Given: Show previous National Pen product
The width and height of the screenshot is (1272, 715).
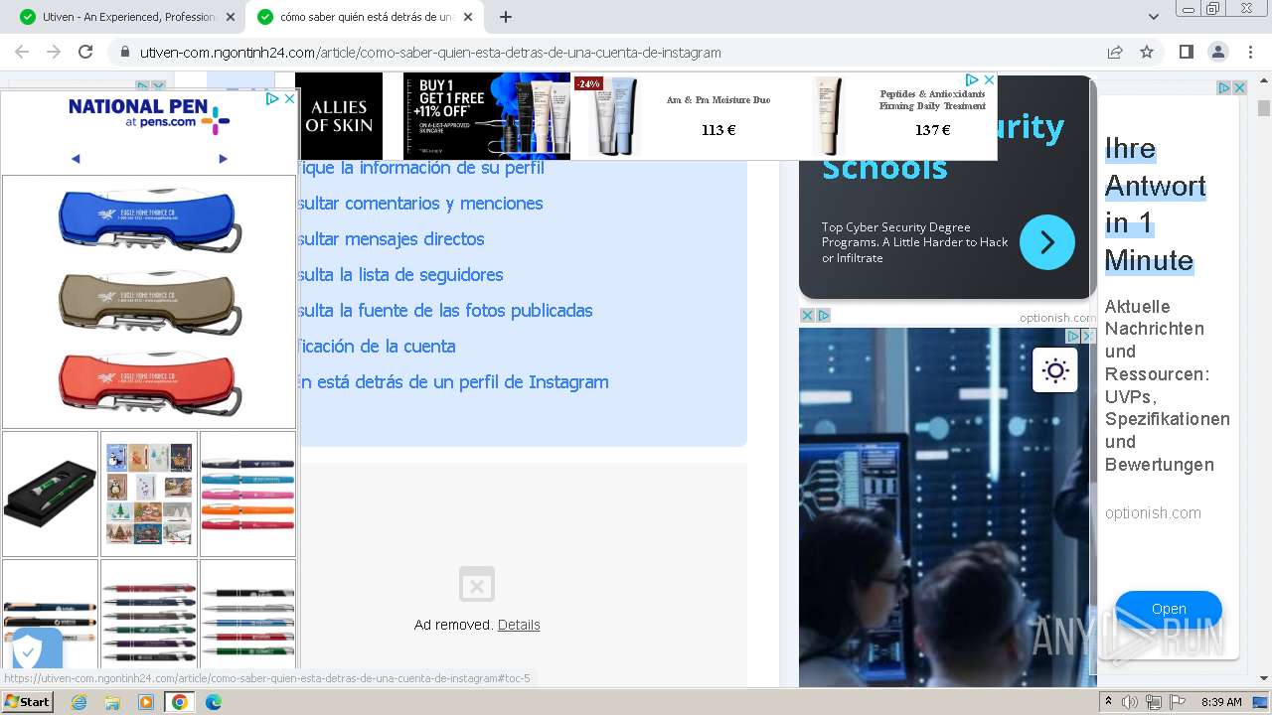Looking at the screenshot, I should [x=76, y=158].
